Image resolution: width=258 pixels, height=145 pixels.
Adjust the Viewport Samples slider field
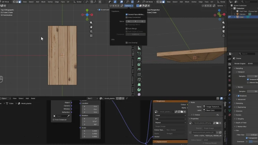(252, 76)
